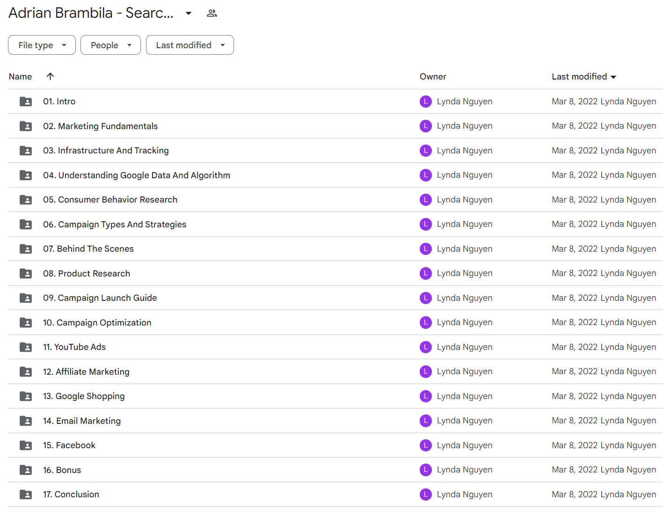
Task: Select 13. Google Shopping folder name
Action: [x=84, y=396]
